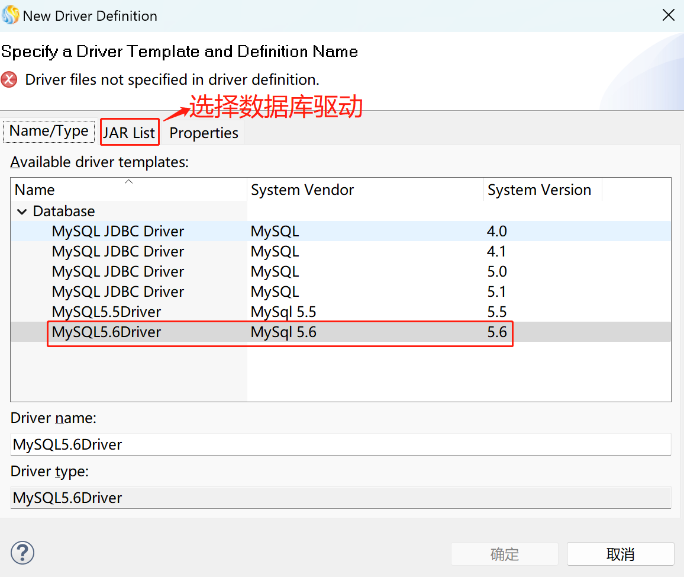The width and height of the screenshot is (684, 577).
Task: Click the Driver type field
Action: 340,498
